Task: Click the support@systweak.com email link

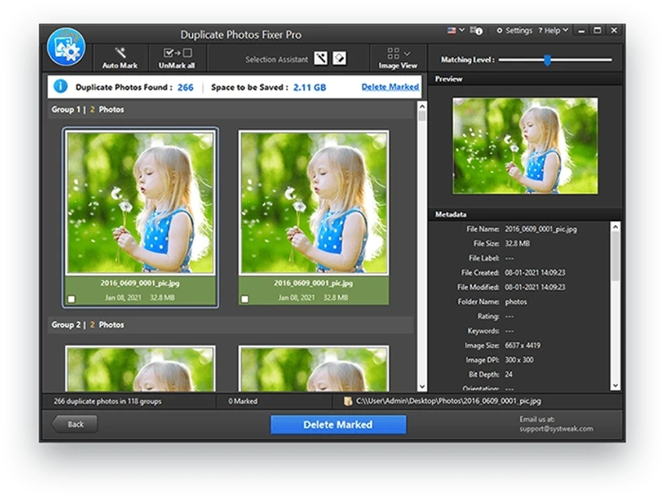Action: 556,429
